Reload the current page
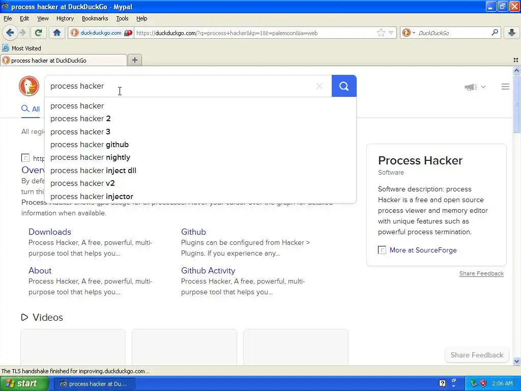Viewport: 521px width, 391px height. [x=39, y=33]
